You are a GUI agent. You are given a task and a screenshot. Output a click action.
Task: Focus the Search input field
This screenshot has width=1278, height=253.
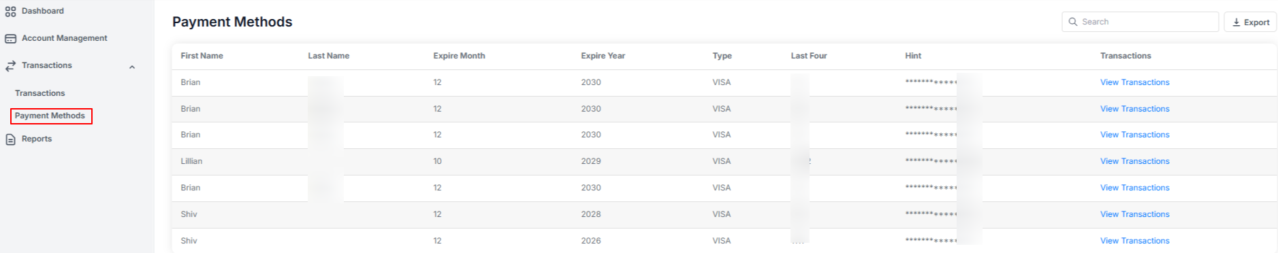click(x=1140, y=22)
